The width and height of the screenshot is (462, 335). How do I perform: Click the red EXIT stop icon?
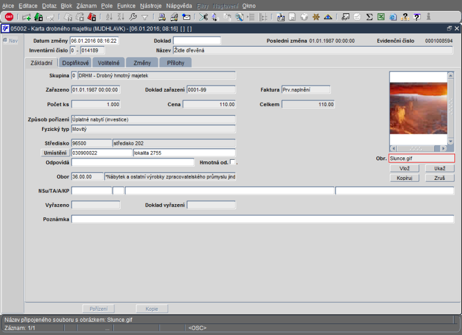9,17
